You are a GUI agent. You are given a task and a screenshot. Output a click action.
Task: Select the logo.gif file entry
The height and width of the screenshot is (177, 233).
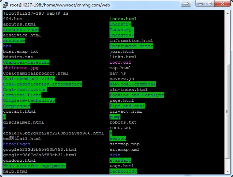click(120, 62)
